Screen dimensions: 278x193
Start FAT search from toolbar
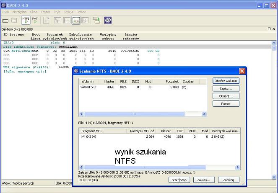35,21
